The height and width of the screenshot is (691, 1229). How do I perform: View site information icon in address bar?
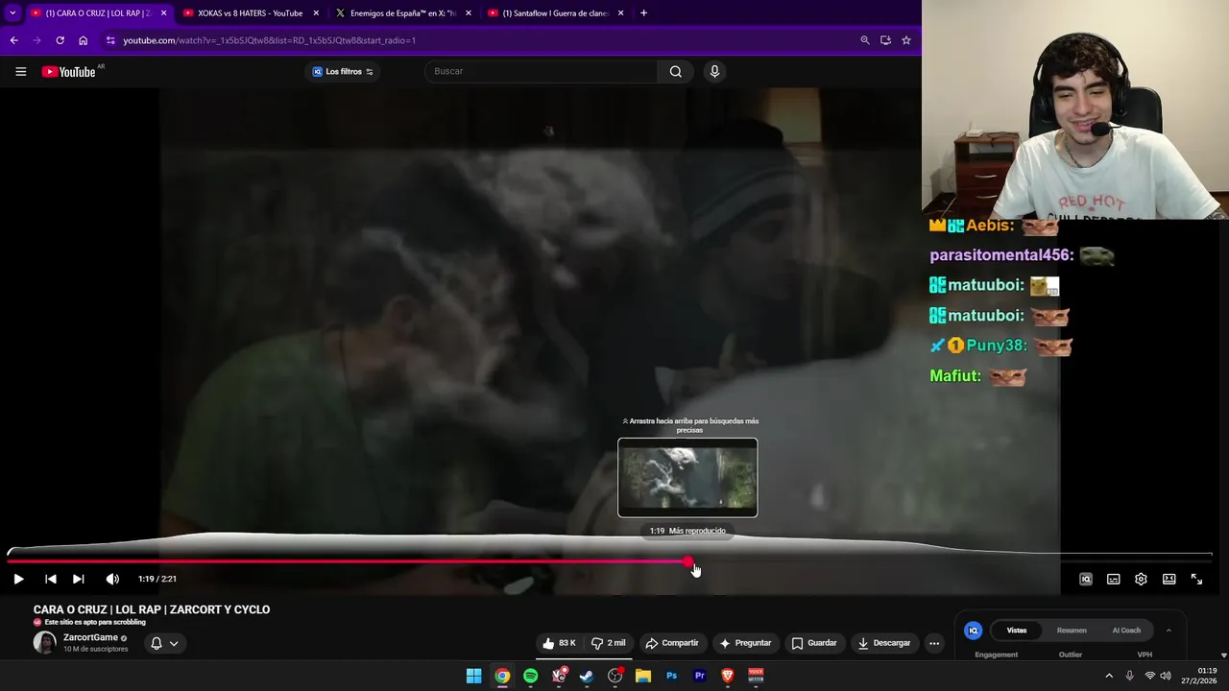(110, 40)
